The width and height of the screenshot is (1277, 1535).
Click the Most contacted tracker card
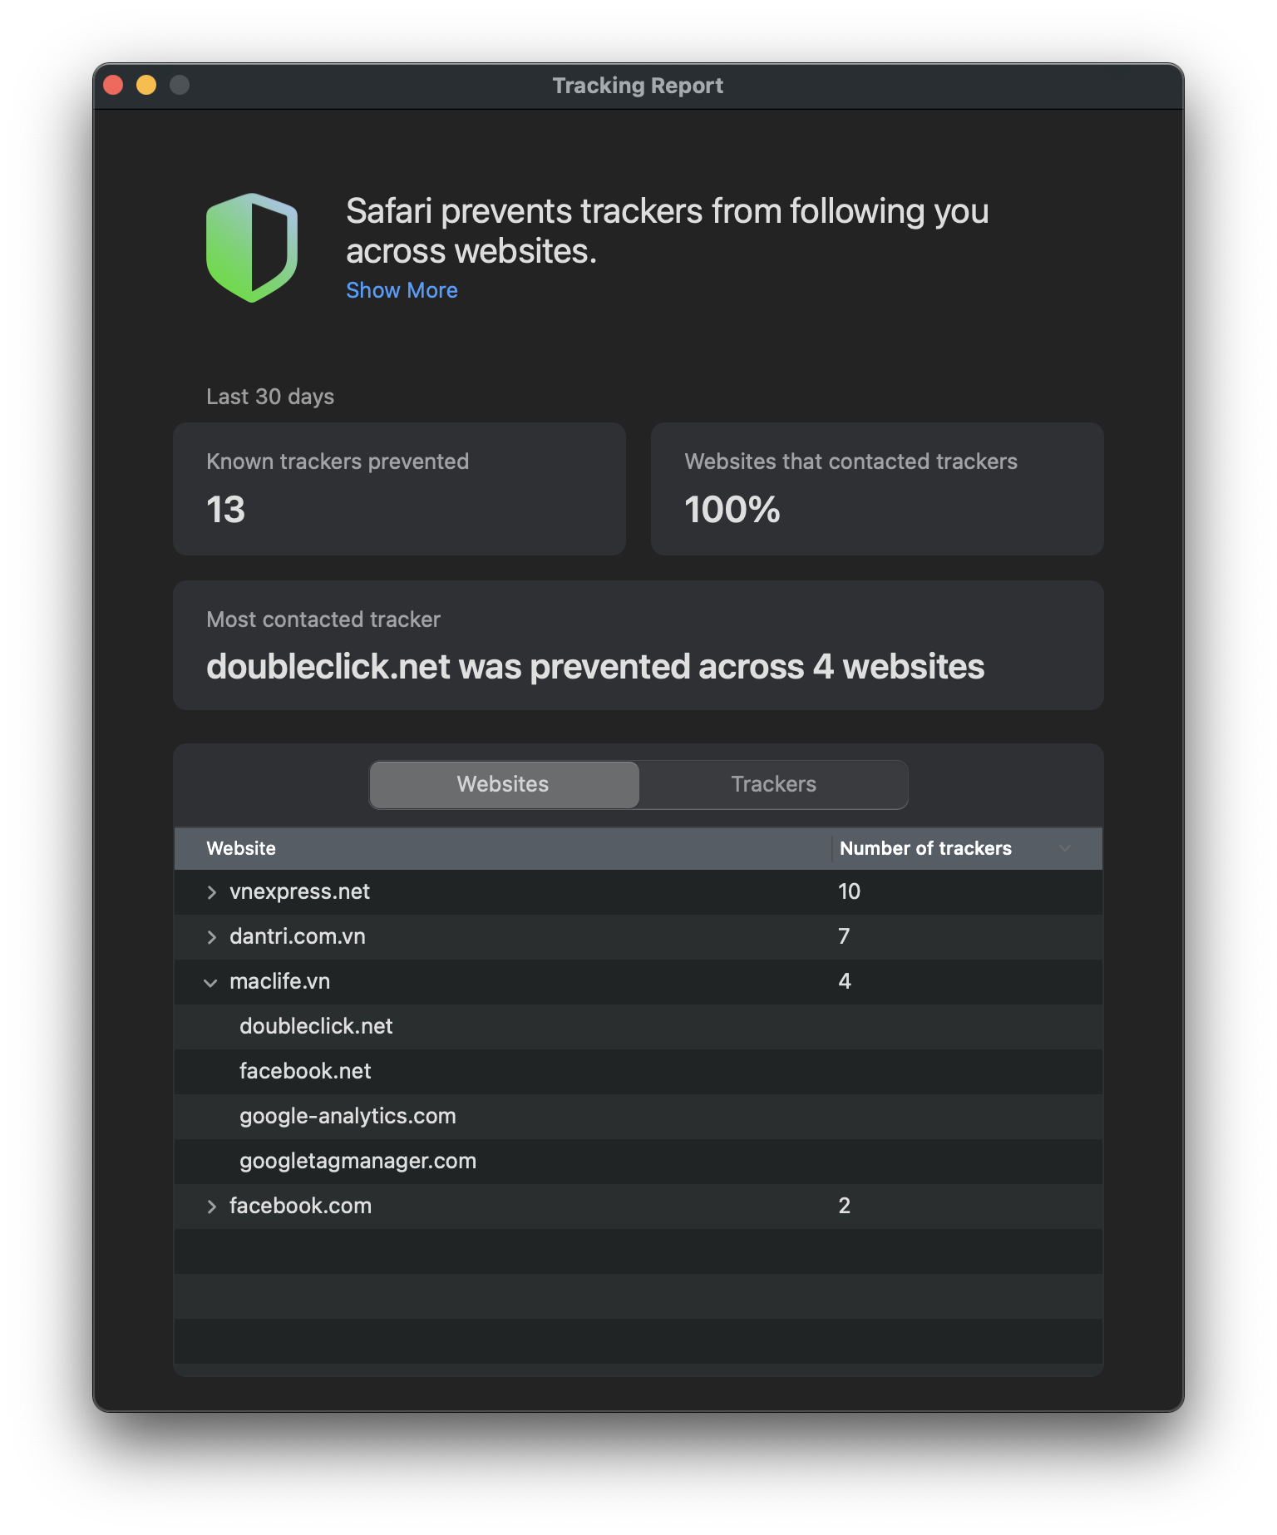click(638, 645)
